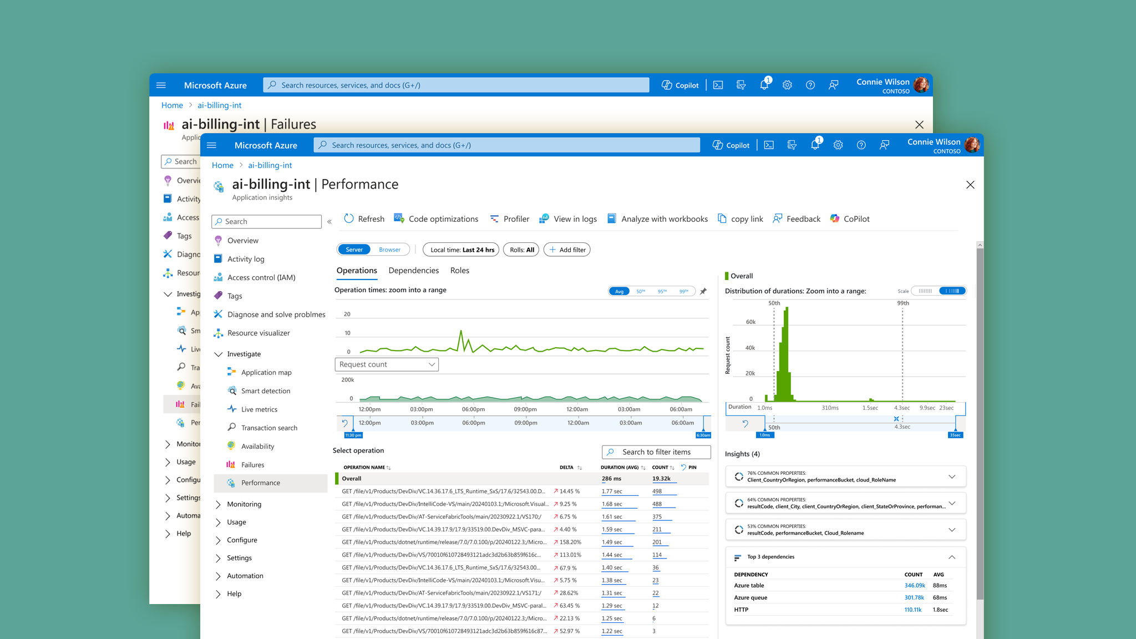Click the CoPilot icon in the command bar

coord(835,219)
